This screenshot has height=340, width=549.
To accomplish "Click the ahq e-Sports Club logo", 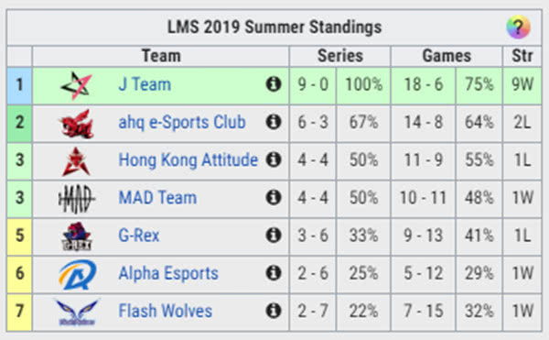I will pyautogui.click(x=77, y=124).
